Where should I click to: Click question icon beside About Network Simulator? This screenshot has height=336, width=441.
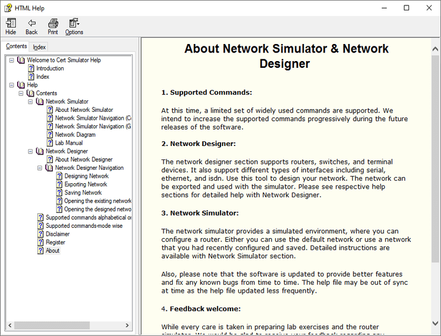50,110
